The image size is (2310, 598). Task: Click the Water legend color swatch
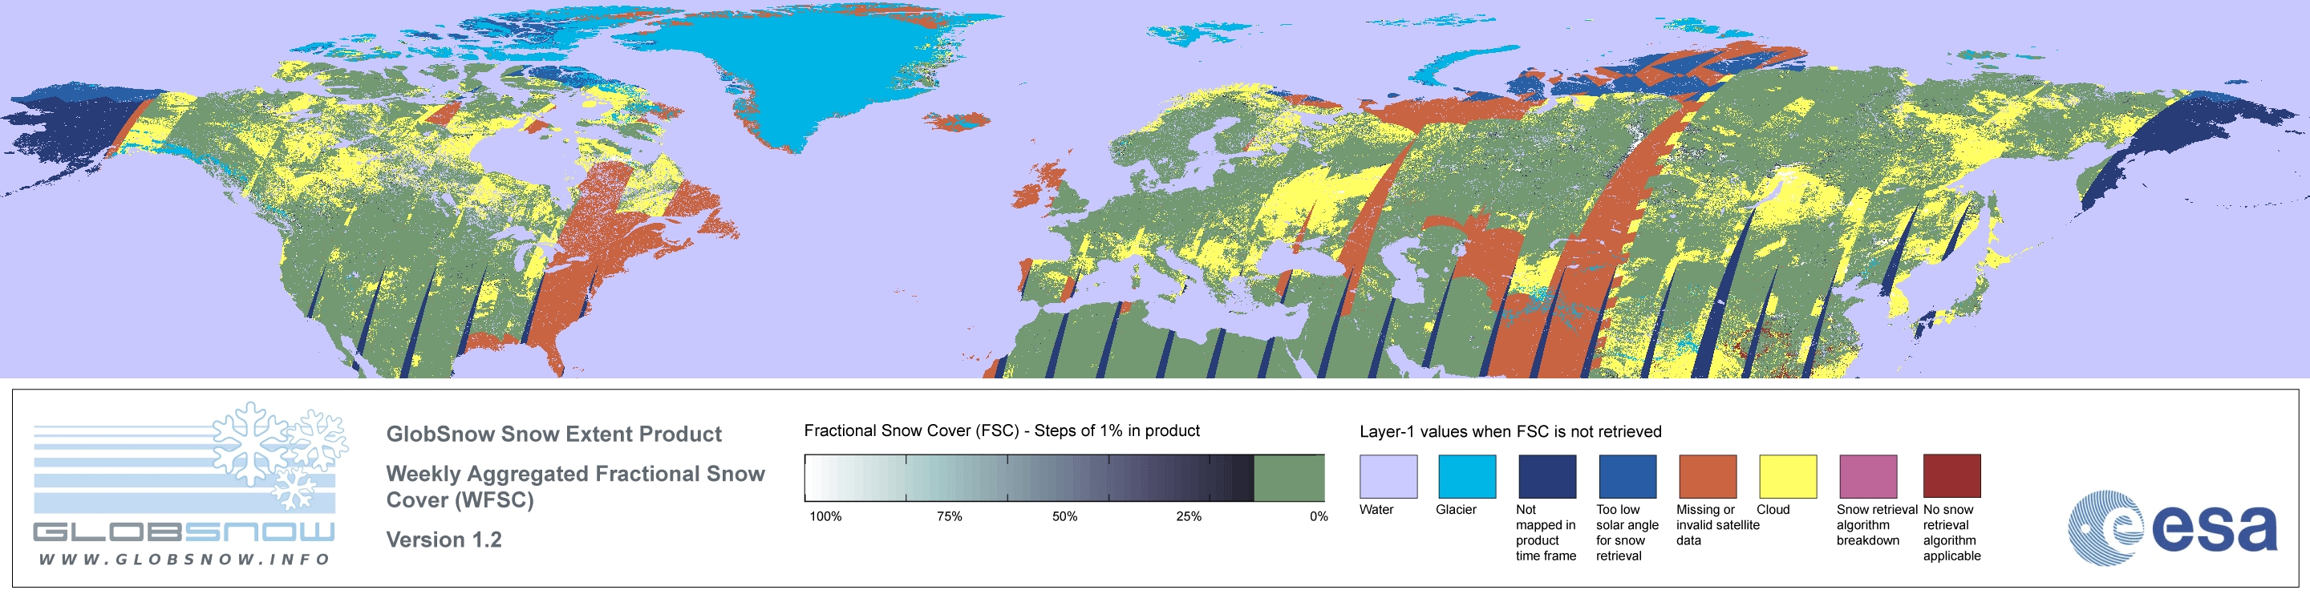(x=1388, y=476)
